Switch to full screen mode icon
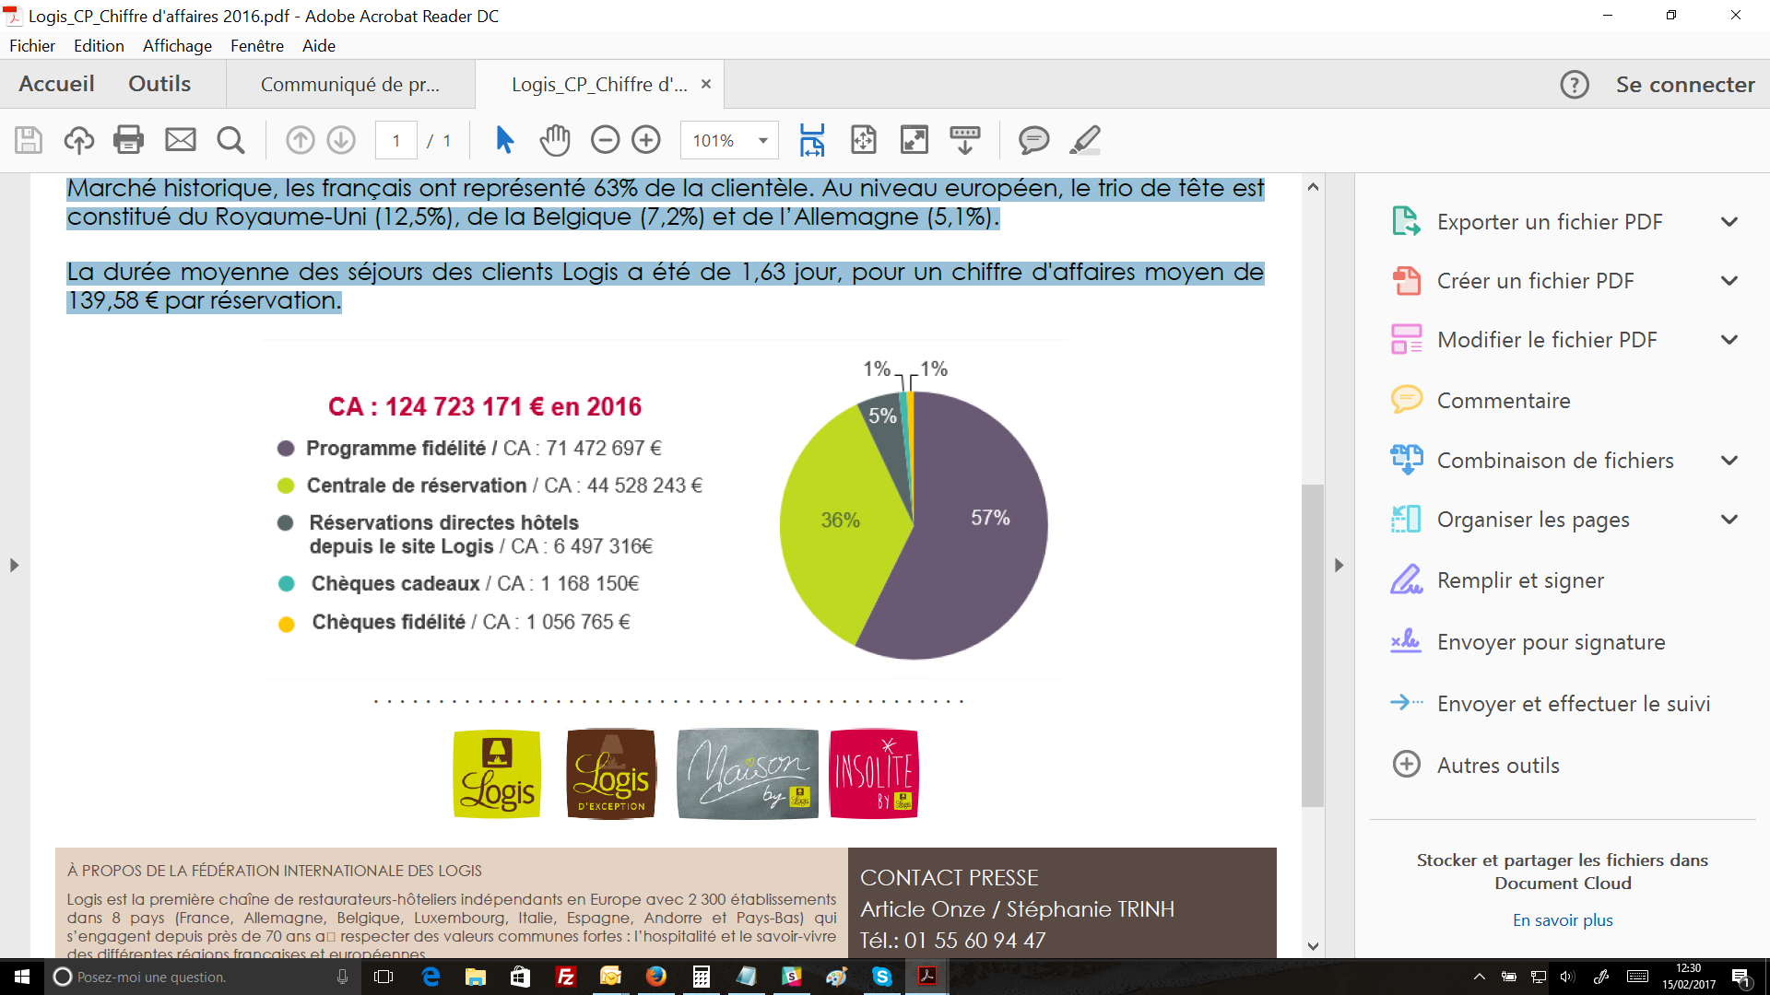 914,140
